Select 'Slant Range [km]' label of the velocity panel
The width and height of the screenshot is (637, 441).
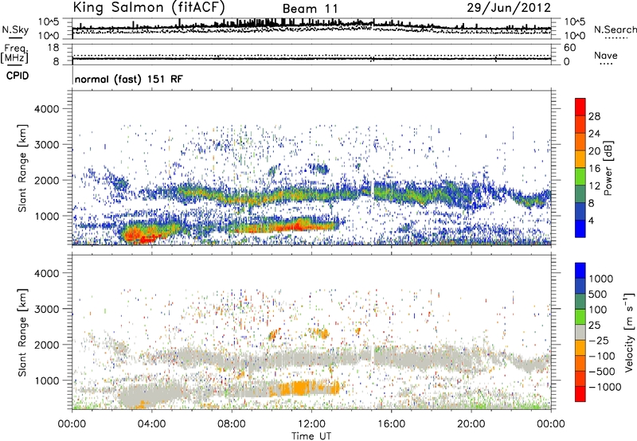[x=22, y=333]
